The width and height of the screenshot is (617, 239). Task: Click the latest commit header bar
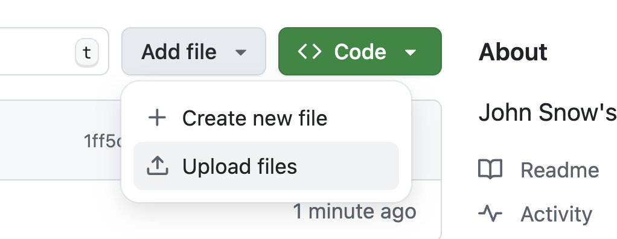[x=220, y=140]
